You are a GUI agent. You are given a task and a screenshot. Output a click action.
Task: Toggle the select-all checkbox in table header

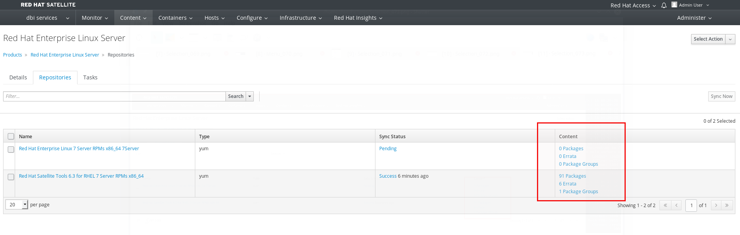click(11, 136)
